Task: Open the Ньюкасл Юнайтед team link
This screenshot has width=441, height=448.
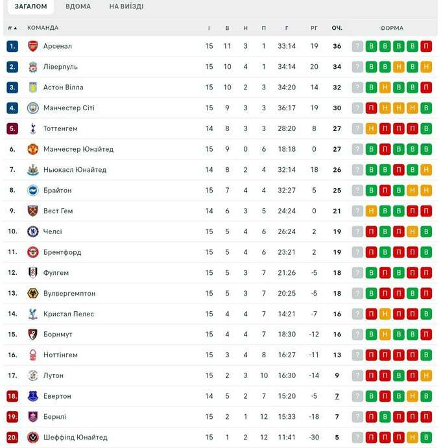Action: 75,170
